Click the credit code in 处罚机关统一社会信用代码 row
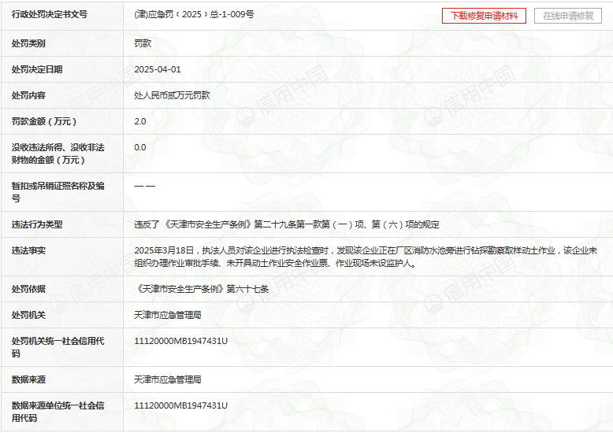This screenshot has height=433, width=613. (x=181, y=341)
